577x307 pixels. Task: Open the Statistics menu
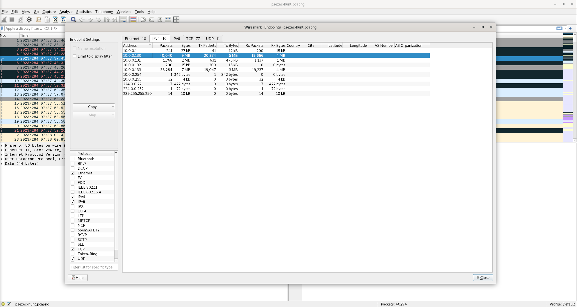pyautogui.click(x=84, y=12)
